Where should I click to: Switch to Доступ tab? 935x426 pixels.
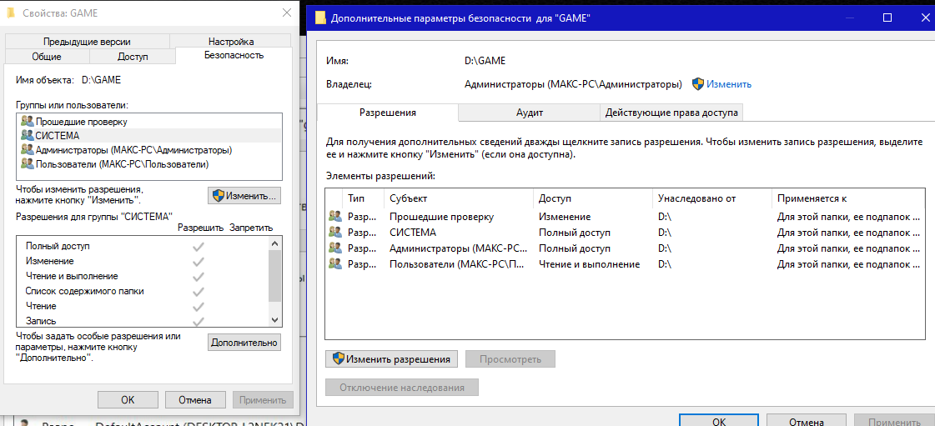point(133,57)
